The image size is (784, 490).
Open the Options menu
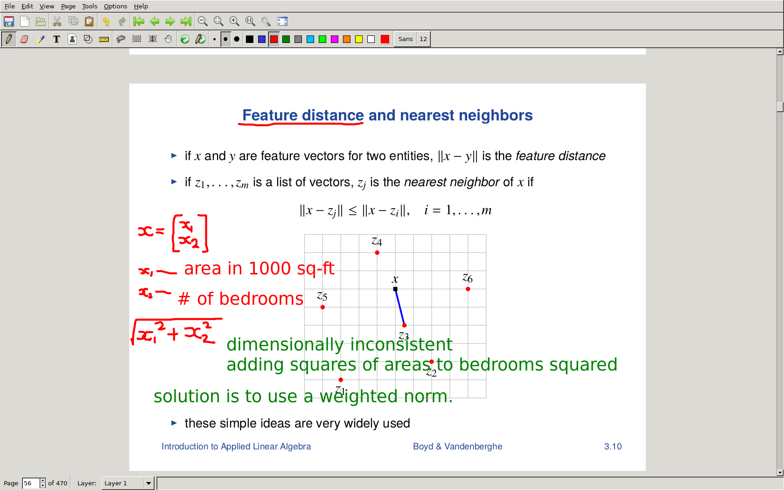pyautogui.click(x=115, y=6)
